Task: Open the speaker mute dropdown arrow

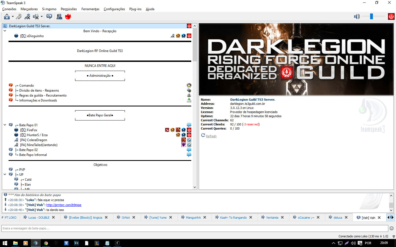Action: tap(42, 17)
